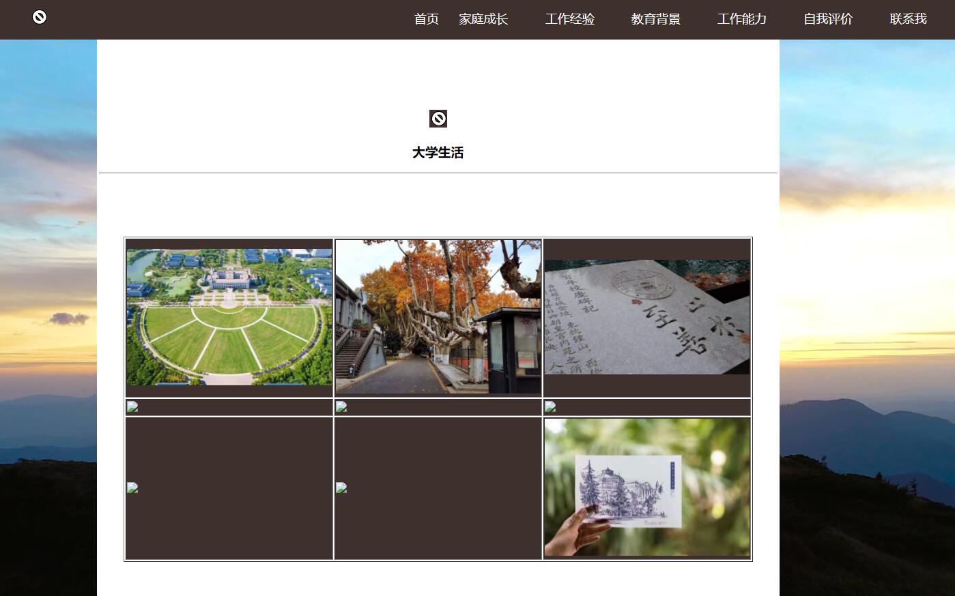The height and width of the screenshot is (596, 955).
Task: Click broken image icon below the autumn tree photo
Action: pyautogui.click(x=341, y=407)
